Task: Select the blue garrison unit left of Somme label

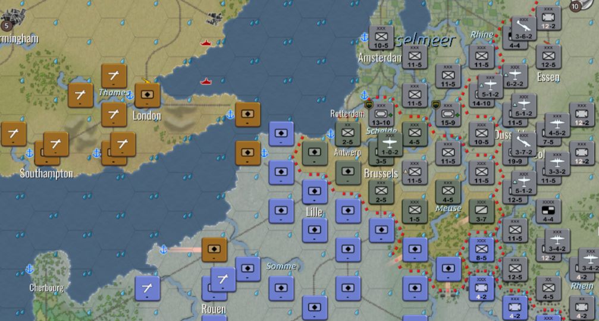Action: (247, 269)
